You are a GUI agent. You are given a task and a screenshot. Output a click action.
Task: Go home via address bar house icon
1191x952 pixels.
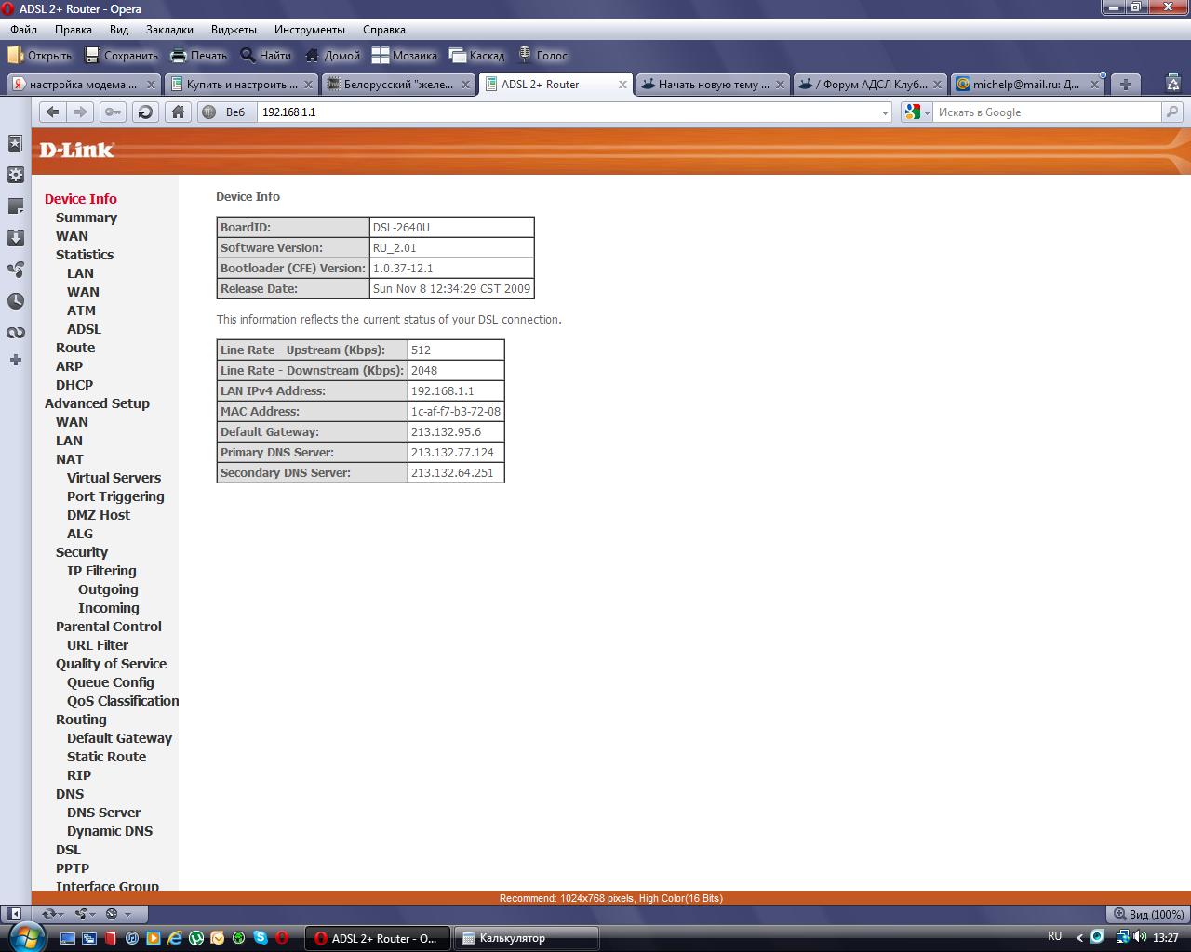click(178, 112)
